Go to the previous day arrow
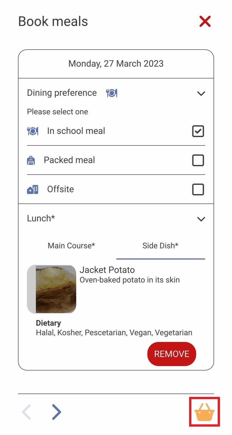The image size is (232, 435). [x=27, y=412]
